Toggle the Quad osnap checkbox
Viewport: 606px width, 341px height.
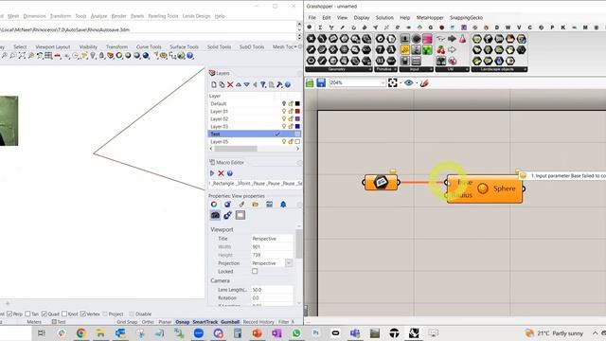coord(45,314)
